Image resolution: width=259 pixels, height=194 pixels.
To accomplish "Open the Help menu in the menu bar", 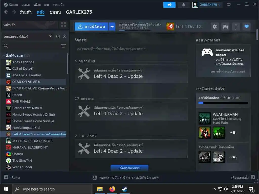I will tap(58, 5).
